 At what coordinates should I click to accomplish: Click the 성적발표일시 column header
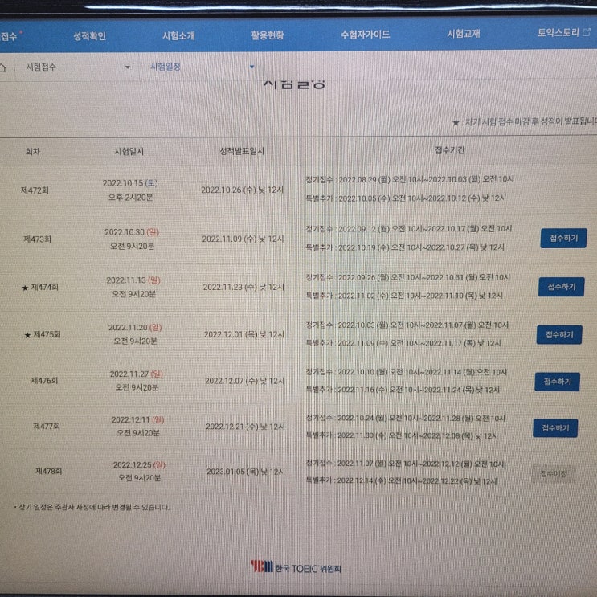(242, 151)
